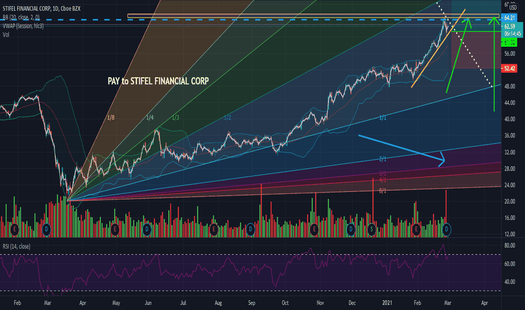525x310 pixels.
Task: Click the 1/8 Gann fan label
Action: (111, 118)
